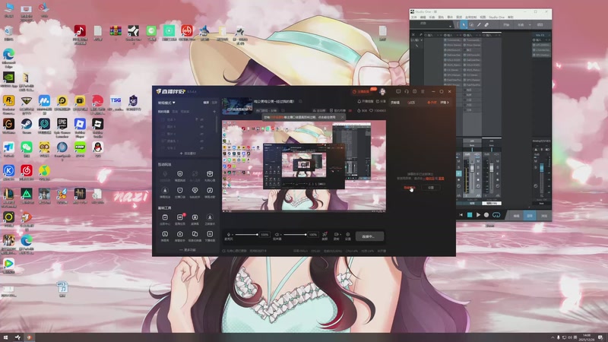Switch to 混音 mix tab in Studio One
The height and width of the screenshot is (342, 608).
tap(530, 216)
